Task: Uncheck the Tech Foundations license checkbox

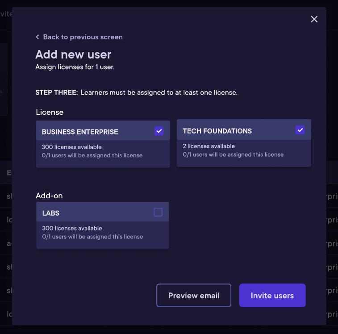Action: 300,130
